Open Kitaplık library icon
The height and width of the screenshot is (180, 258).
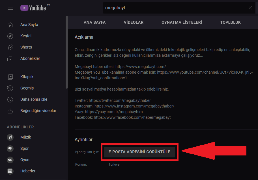[x=10, y=77]
